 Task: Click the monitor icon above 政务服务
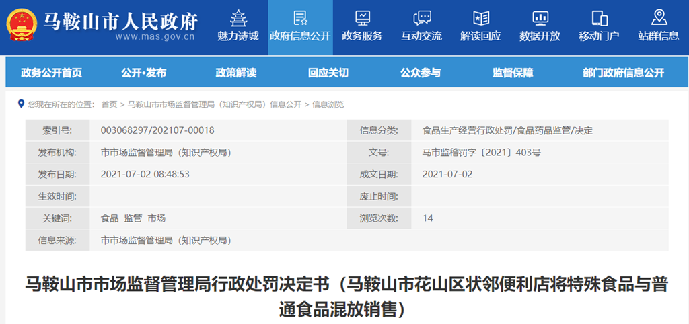click(x=363, y=18)
